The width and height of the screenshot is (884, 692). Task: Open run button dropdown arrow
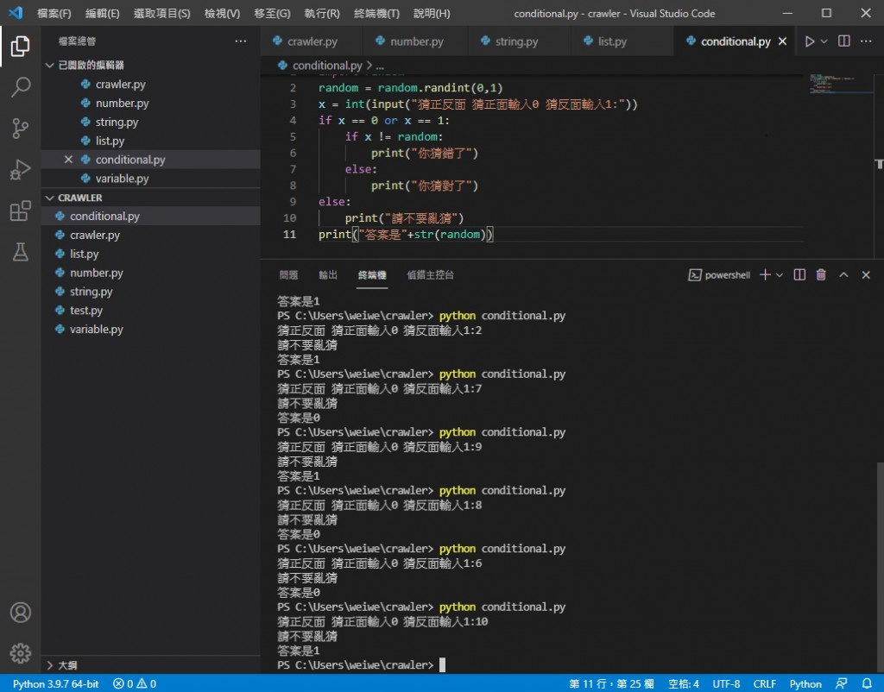(824, 41)
